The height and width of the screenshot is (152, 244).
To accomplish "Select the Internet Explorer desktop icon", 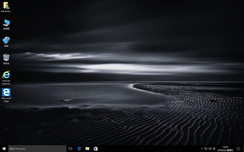I will tap(6, 78).
